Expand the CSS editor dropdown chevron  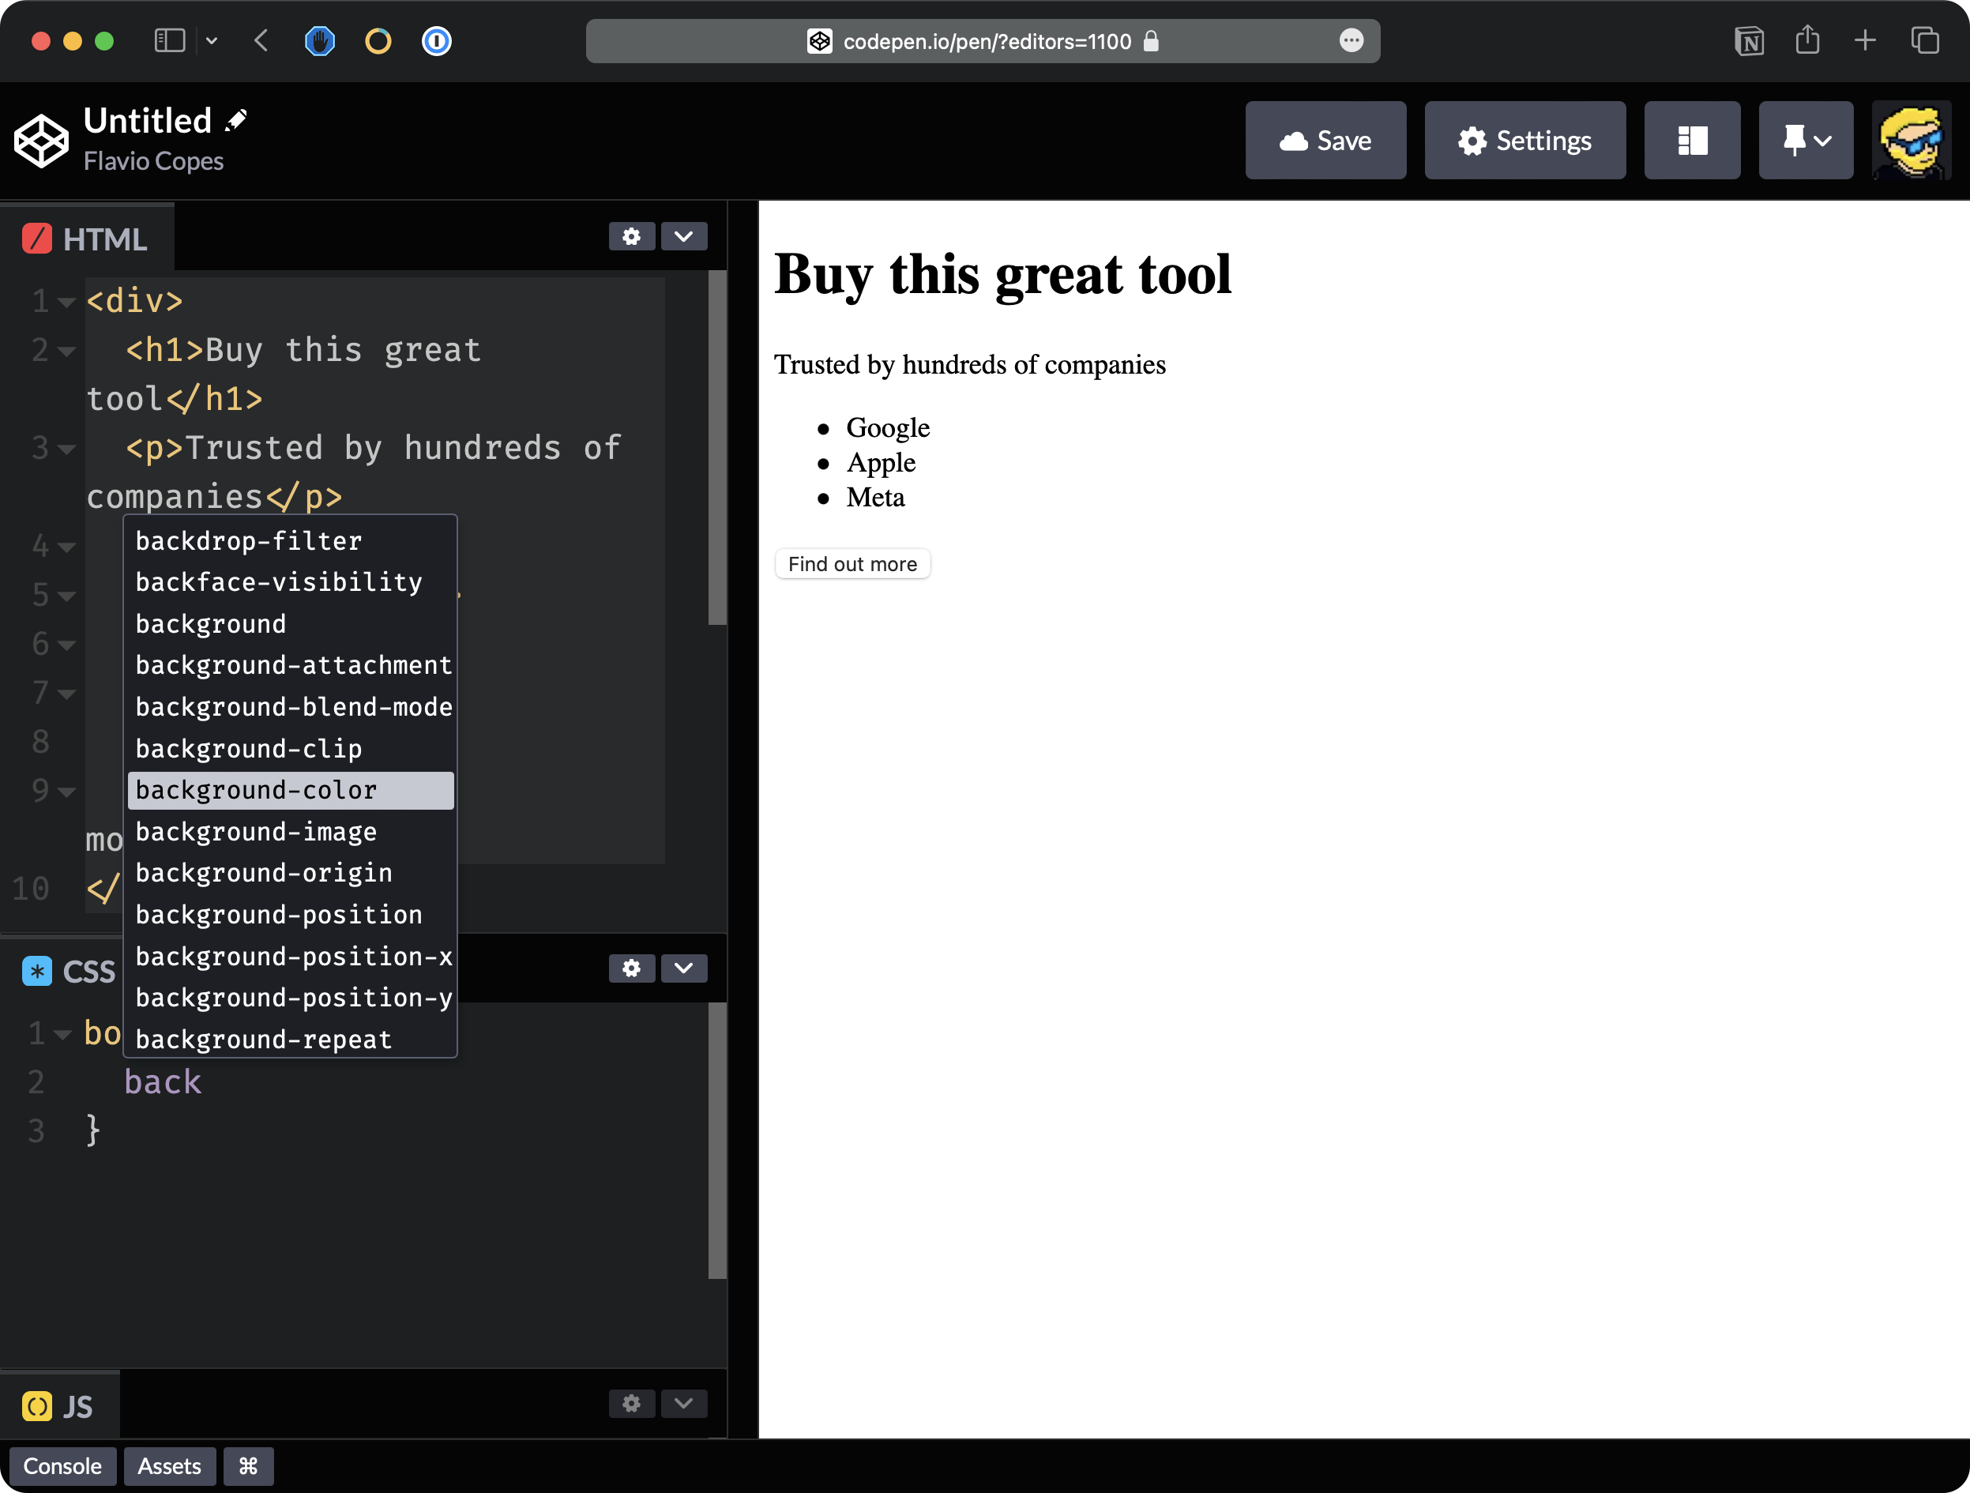pos(683,968)
